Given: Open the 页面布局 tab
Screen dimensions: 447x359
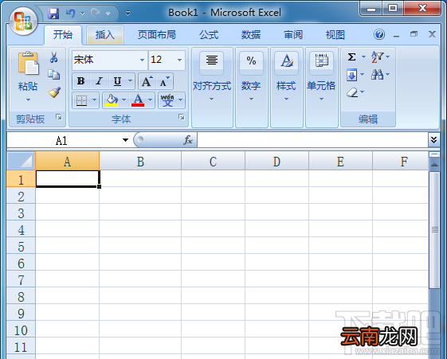Looking at the screenshot, I should coord(157,35).
